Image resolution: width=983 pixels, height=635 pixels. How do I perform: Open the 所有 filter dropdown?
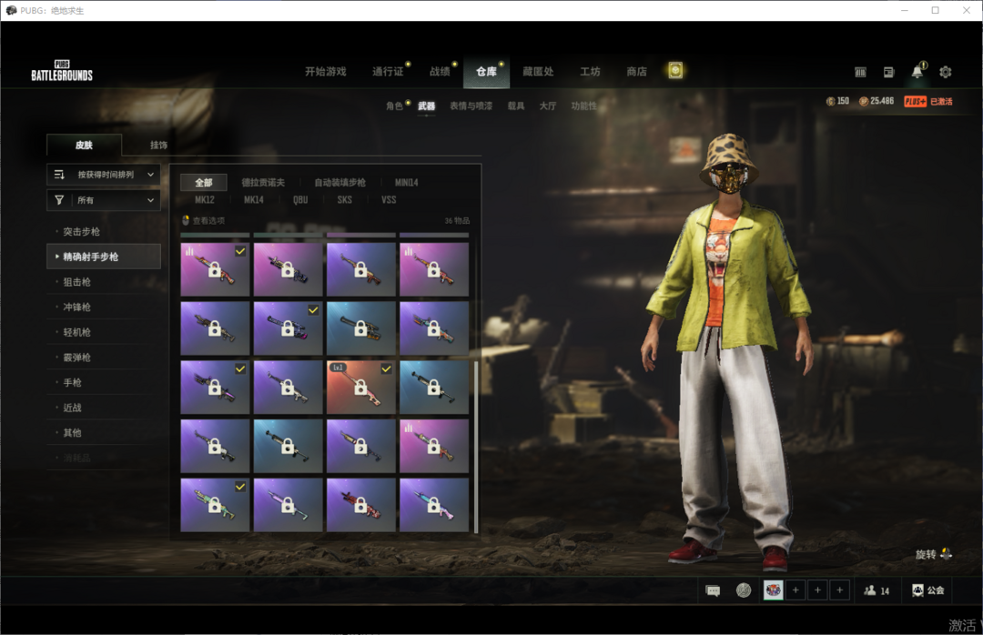[x=104, y=200]
